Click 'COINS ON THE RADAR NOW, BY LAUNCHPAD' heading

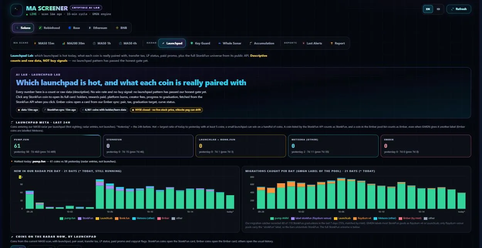[x=53, y=236]
